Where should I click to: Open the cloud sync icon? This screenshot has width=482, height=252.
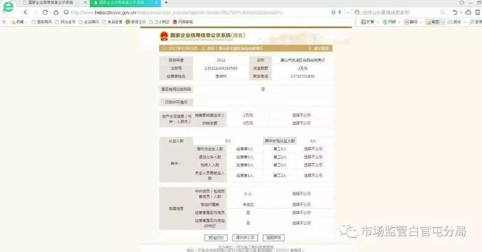point(468,12)
